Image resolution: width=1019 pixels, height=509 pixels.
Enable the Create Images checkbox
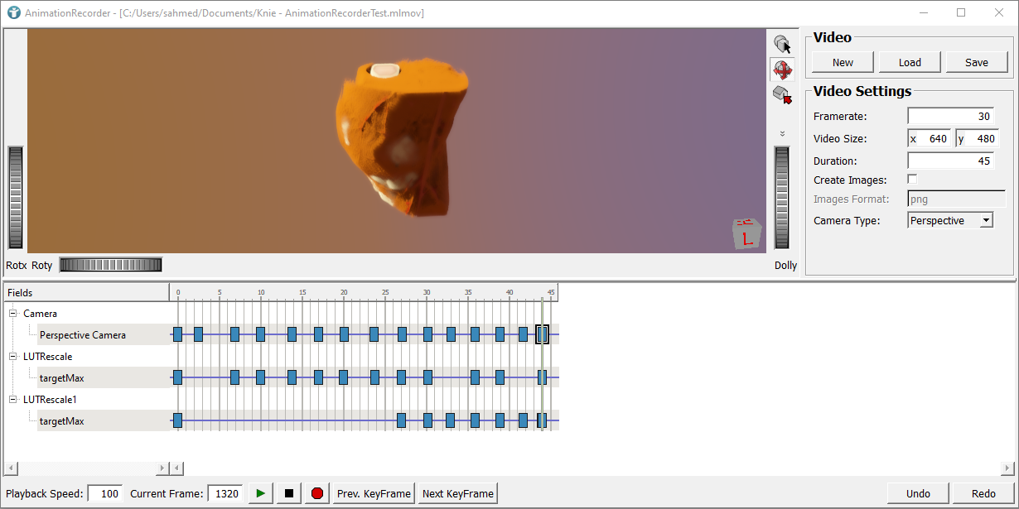tap(912, 179)
